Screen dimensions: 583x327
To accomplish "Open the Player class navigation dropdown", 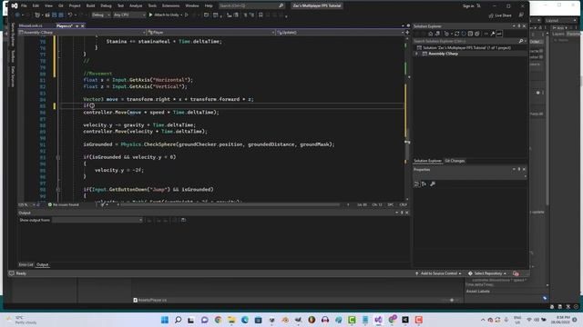I will click(211, 33).
